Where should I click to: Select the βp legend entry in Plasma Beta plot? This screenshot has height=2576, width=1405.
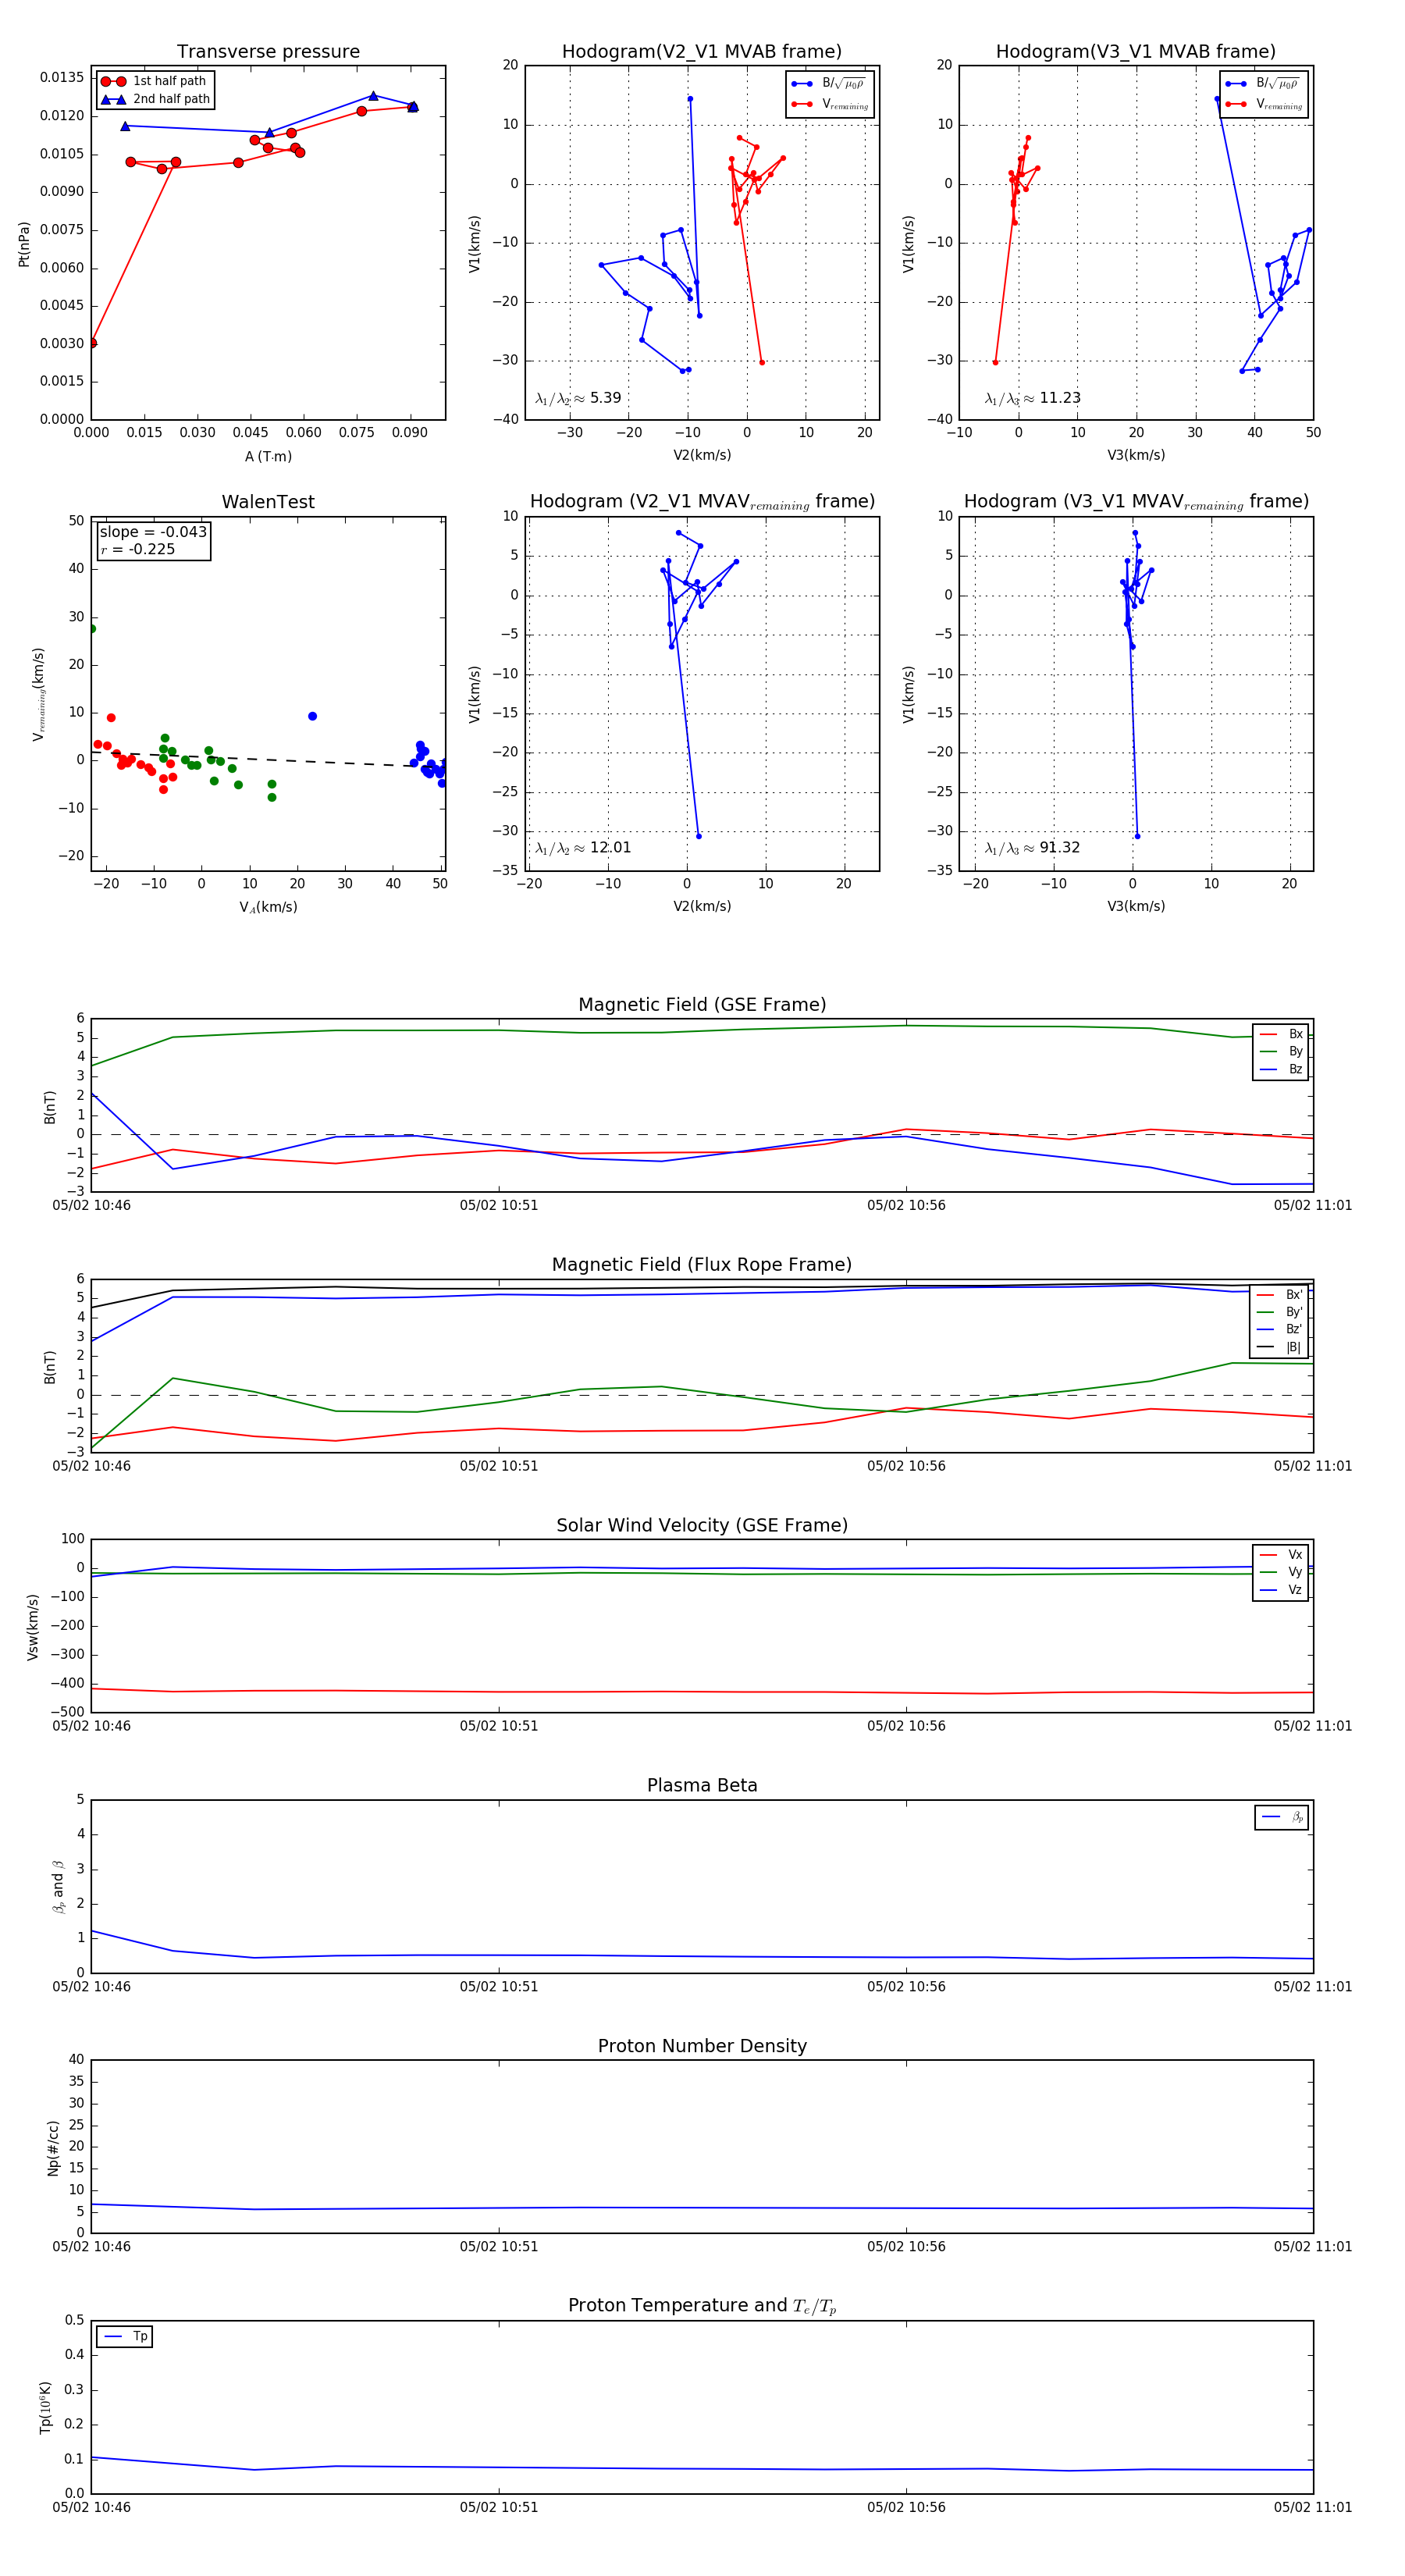[x=1282, y=1817]
